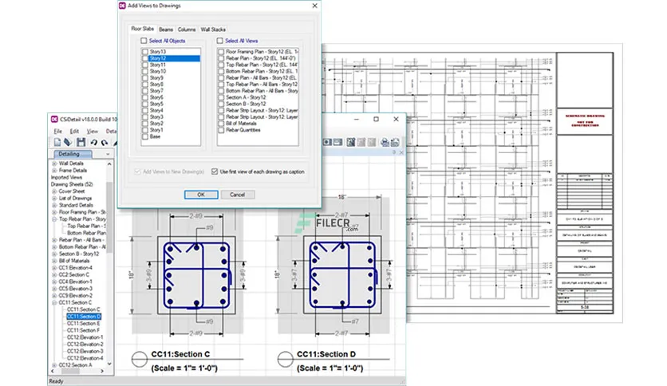Click the Redo arrow icon

point(105,143)
